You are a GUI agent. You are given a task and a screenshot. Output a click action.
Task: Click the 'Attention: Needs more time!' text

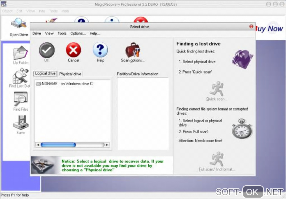pyautogui.click(x=200, y=141)
